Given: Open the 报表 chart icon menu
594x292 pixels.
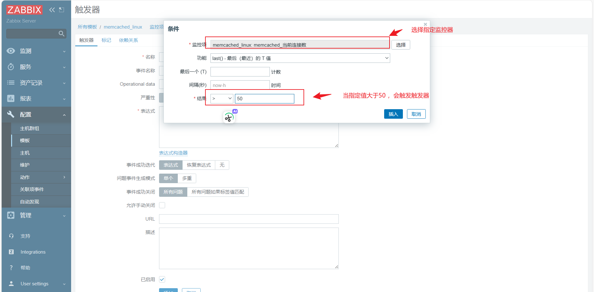Looking at the screenshot, I should pyautogui.click(x=11, y=98).
